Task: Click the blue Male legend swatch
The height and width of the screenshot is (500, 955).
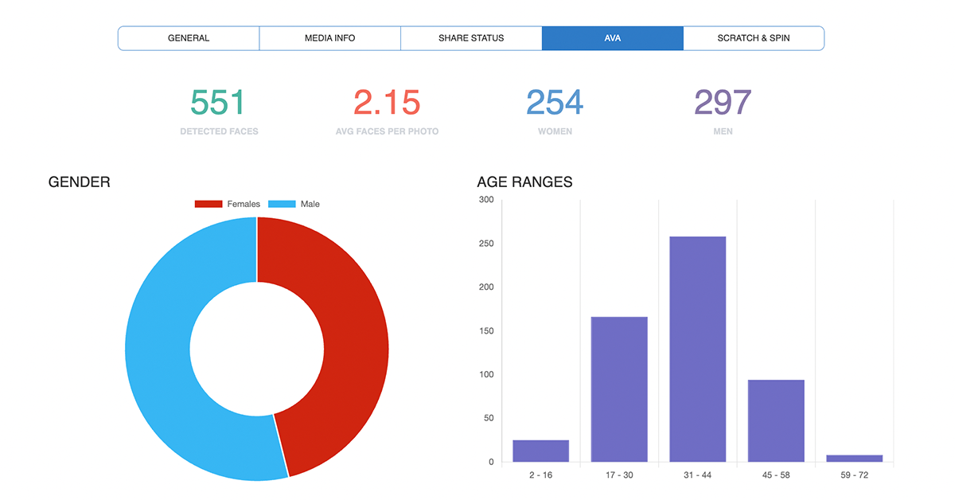Action: [x=282, y=205]
